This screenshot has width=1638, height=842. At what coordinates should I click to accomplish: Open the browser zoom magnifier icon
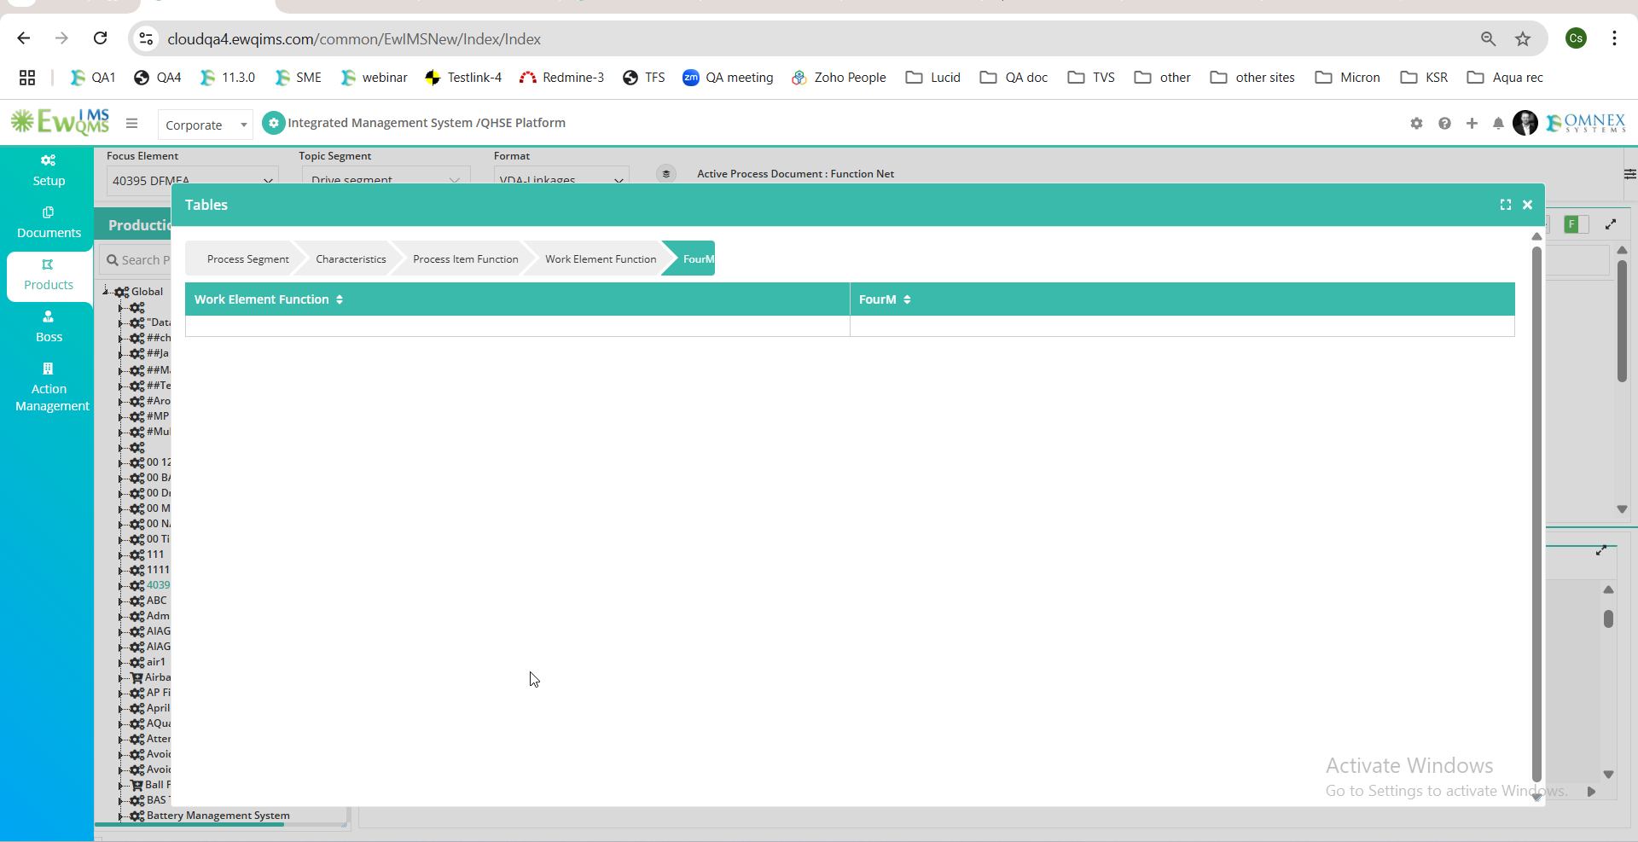coord(1488,38)
